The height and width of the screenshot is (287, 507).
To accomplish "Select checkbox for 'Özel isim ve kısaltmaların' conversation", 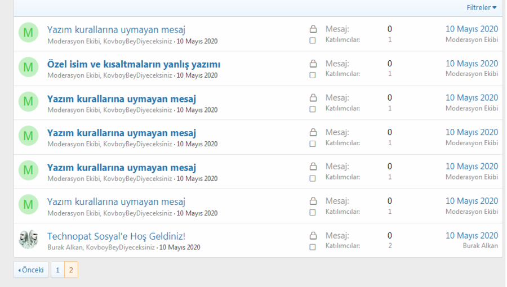I will 313,75.
